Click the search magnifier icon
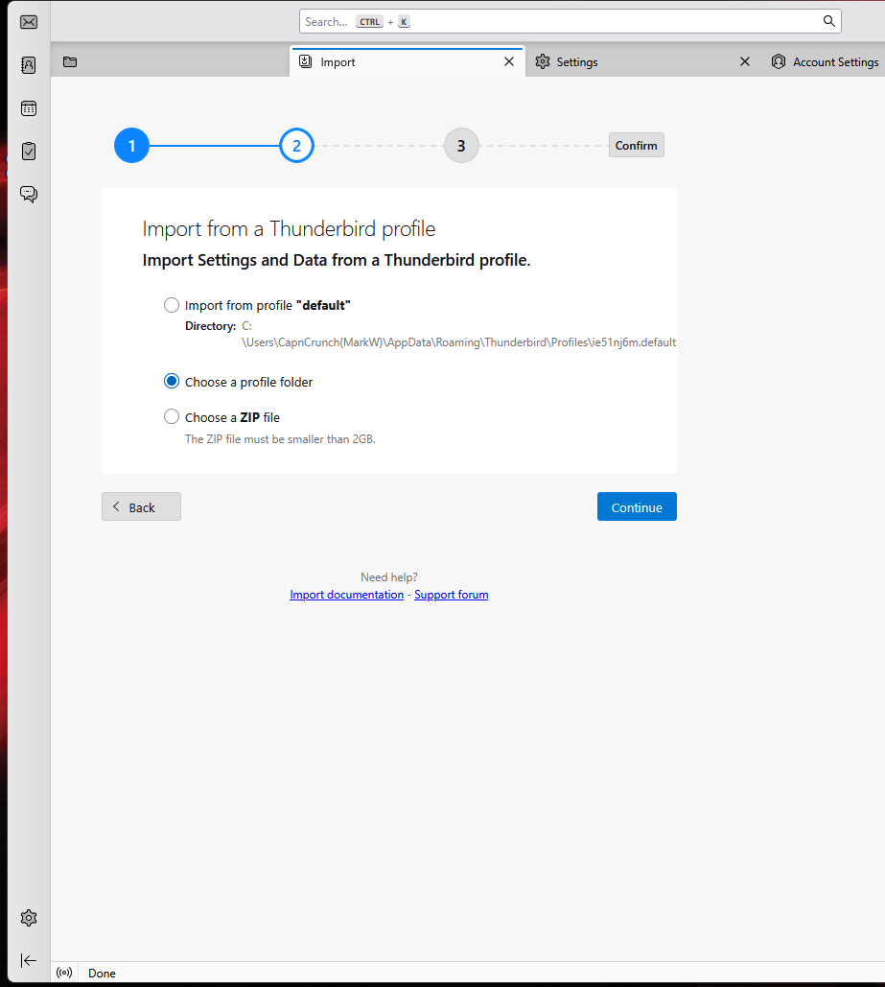The width and height of the screenshot is (885, 987). [829, 21]
